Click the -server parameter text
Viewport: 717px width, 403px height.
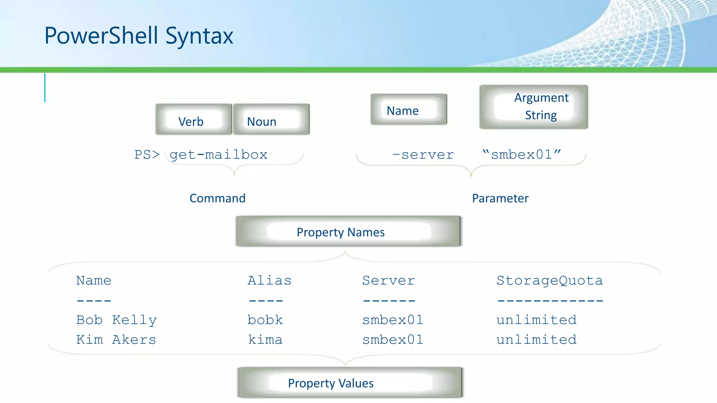tap(423, 155)
